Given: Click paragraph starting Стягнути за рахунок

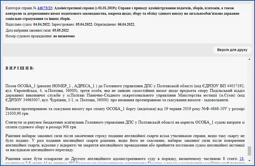Looking at the screenshot, I should [125, 125].
